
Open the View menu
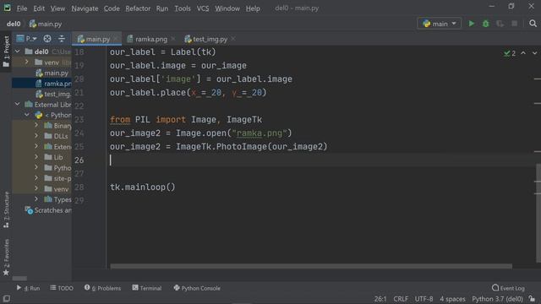pyautogui.click(x=57, y=8)
